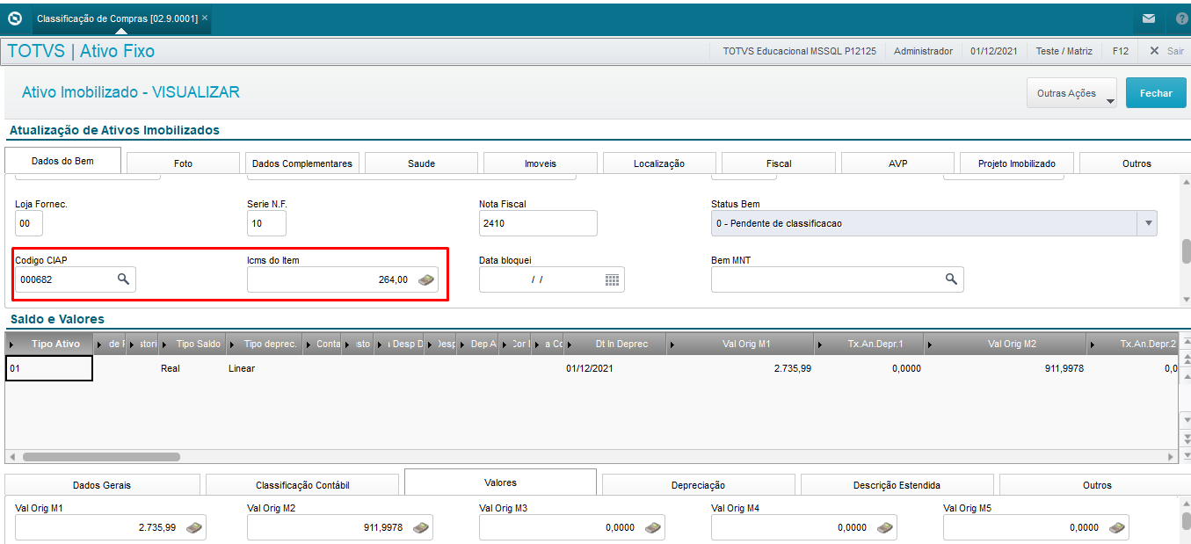The width and height of the screenshot is (1191, 544).
Task: Open calculator icon for Val Orig M5
Action: pyautogui.click(x=1117, y=527)
